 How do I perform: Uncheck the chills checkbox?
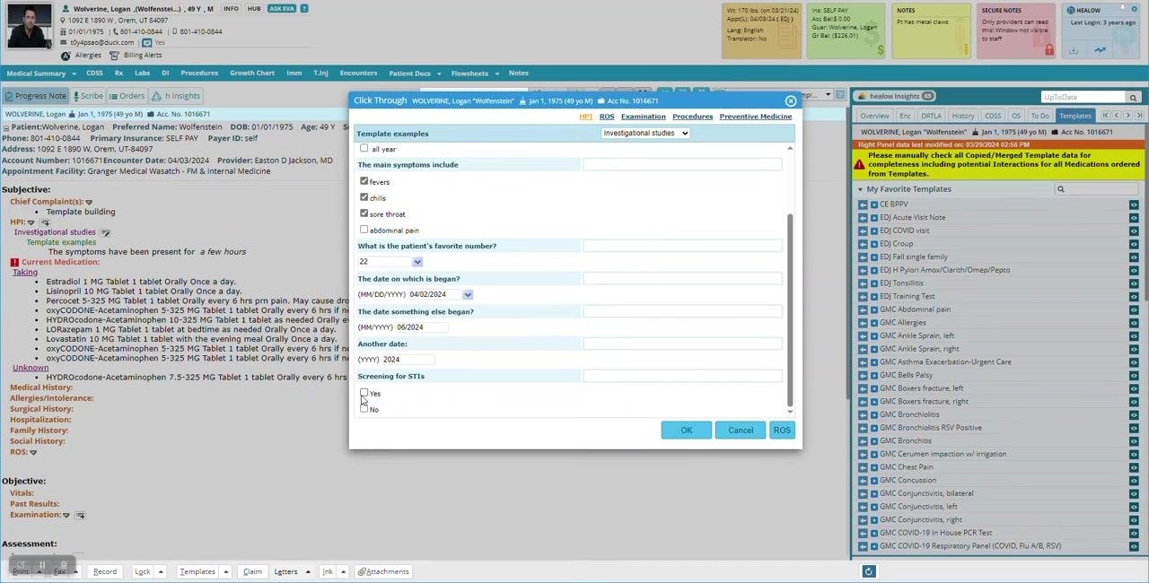[x=364, y=197]
